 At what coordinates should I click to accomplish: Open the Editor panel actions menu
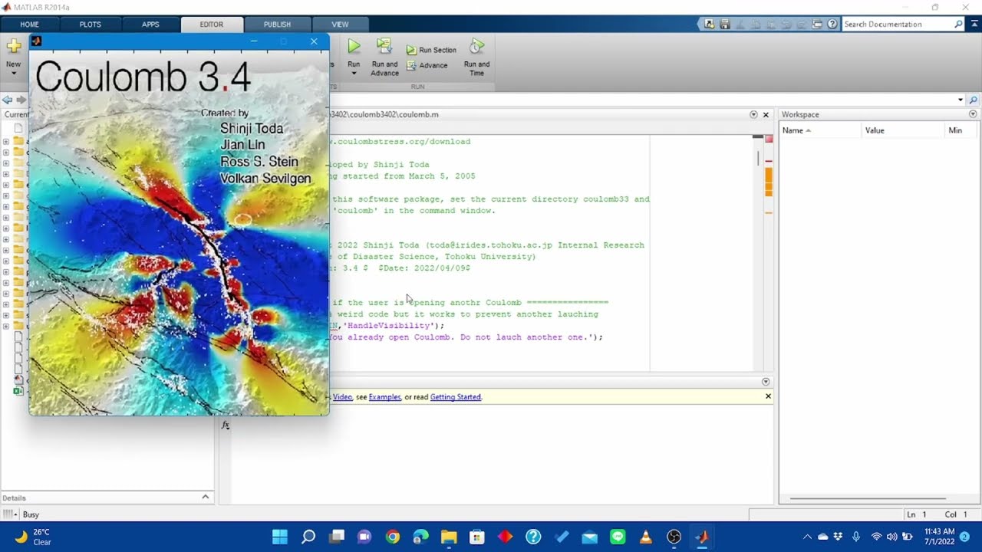753,114
